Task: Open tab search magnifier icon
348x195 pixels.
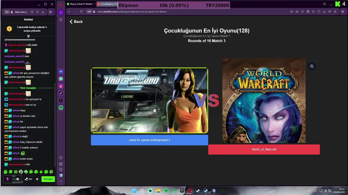Action: 325,4
